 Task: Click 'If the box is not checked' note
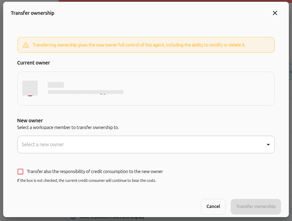click(x=86, y=180)
